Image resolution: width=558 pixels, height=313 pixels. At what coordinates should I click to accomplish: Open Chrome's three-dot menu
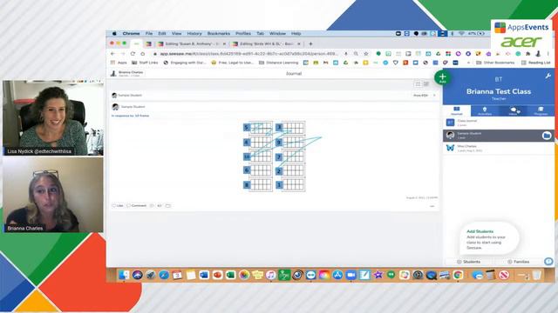point(548,54)
